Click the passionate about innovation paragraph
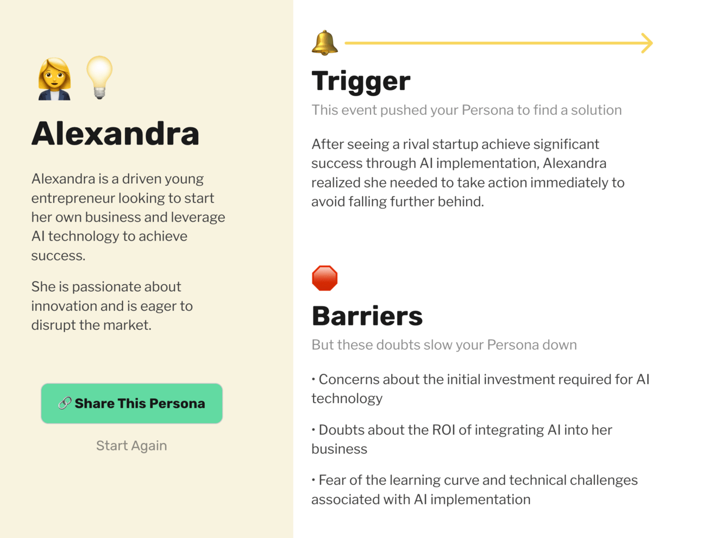This screenshot has width=702, height=538. (x=112, y=306)
